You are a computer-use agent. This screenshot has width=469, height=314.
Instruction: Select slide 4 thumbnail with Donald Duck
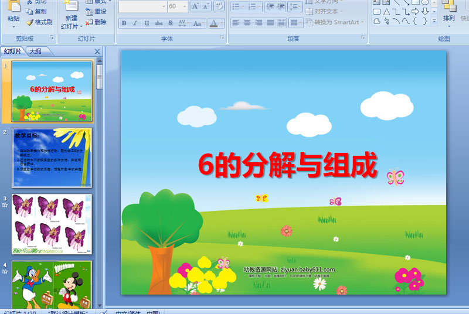52,285
